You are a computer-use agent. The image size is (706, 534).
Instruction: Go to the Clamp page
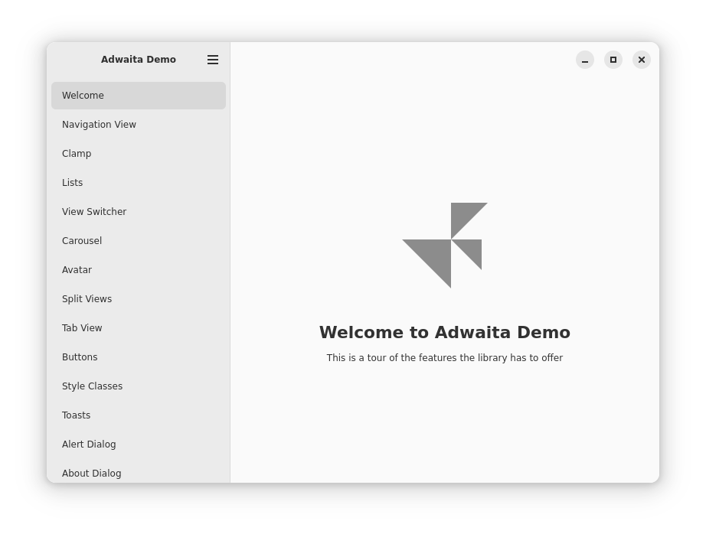(138, 154)
